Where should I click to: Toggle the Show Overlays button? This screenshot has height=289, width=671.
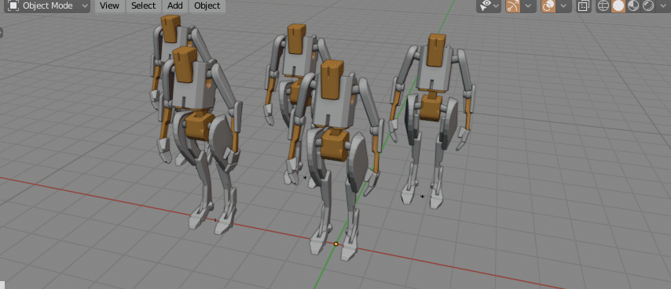(548, 6)
